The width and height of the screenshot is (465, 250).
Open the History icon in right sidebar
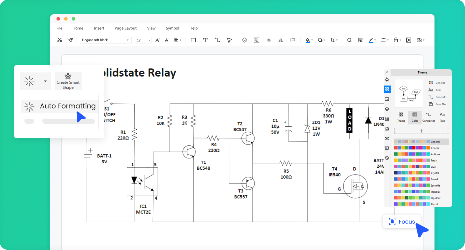pos(387,158)
